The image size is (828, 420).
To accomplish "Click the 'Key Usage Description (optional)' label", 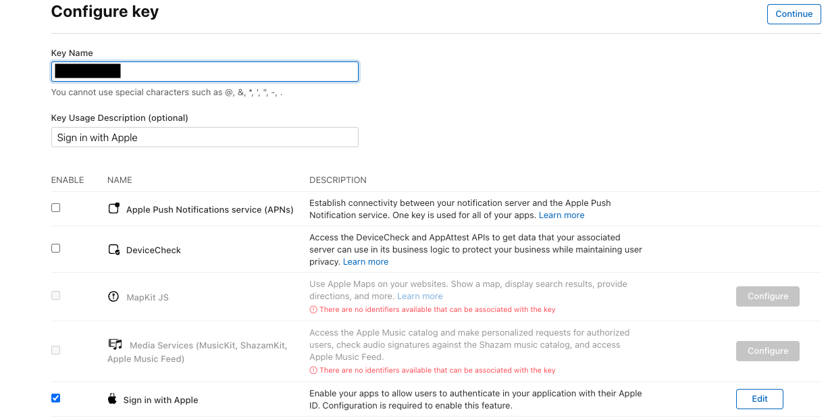I will pyautogui.click(x=120, y=118).
